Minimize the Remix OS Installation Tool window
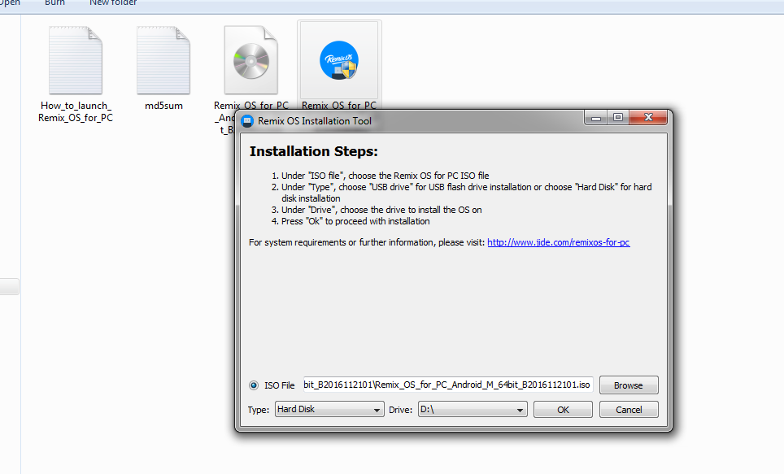This screenshot has width=784, height=474. pos(596,118)
